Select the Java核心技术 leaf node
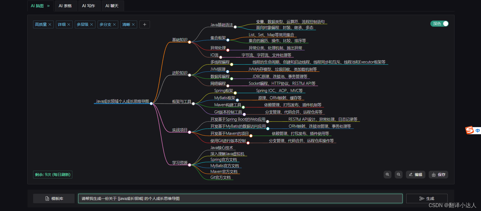Viewport: 481px width, 211px height. pos(222,148)
